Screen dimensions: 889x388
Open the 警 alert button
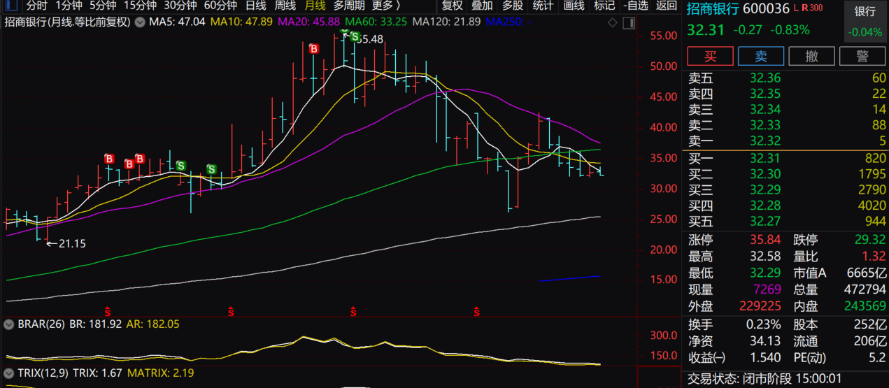click(x=862, y=56)
